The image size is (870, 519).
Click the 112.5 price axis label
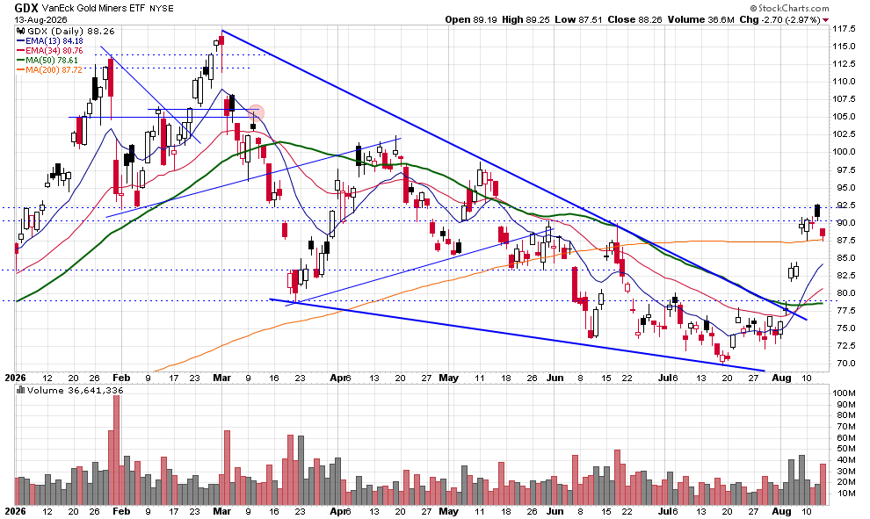[x=844, y=64]
